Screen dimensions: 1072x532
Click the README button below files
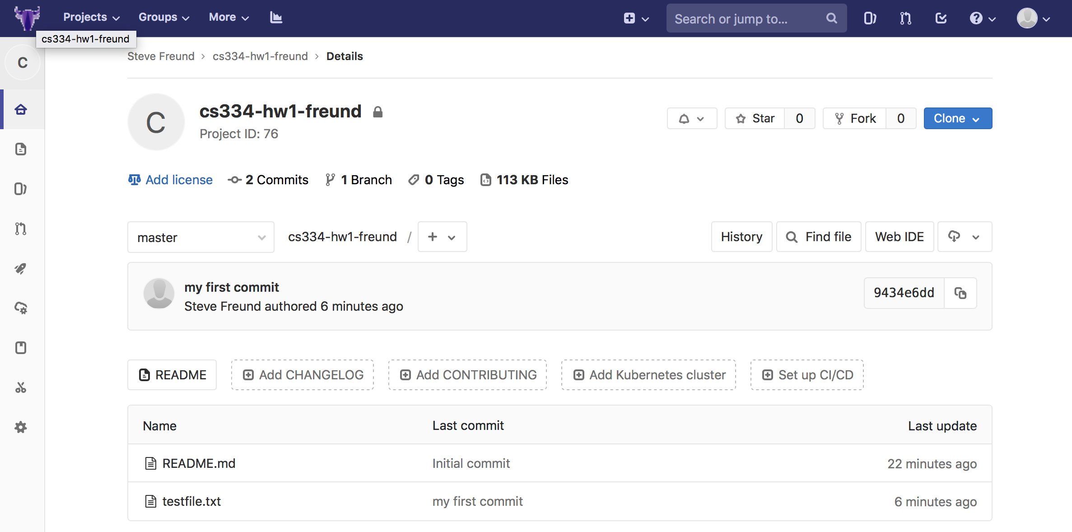click(173, 375)
